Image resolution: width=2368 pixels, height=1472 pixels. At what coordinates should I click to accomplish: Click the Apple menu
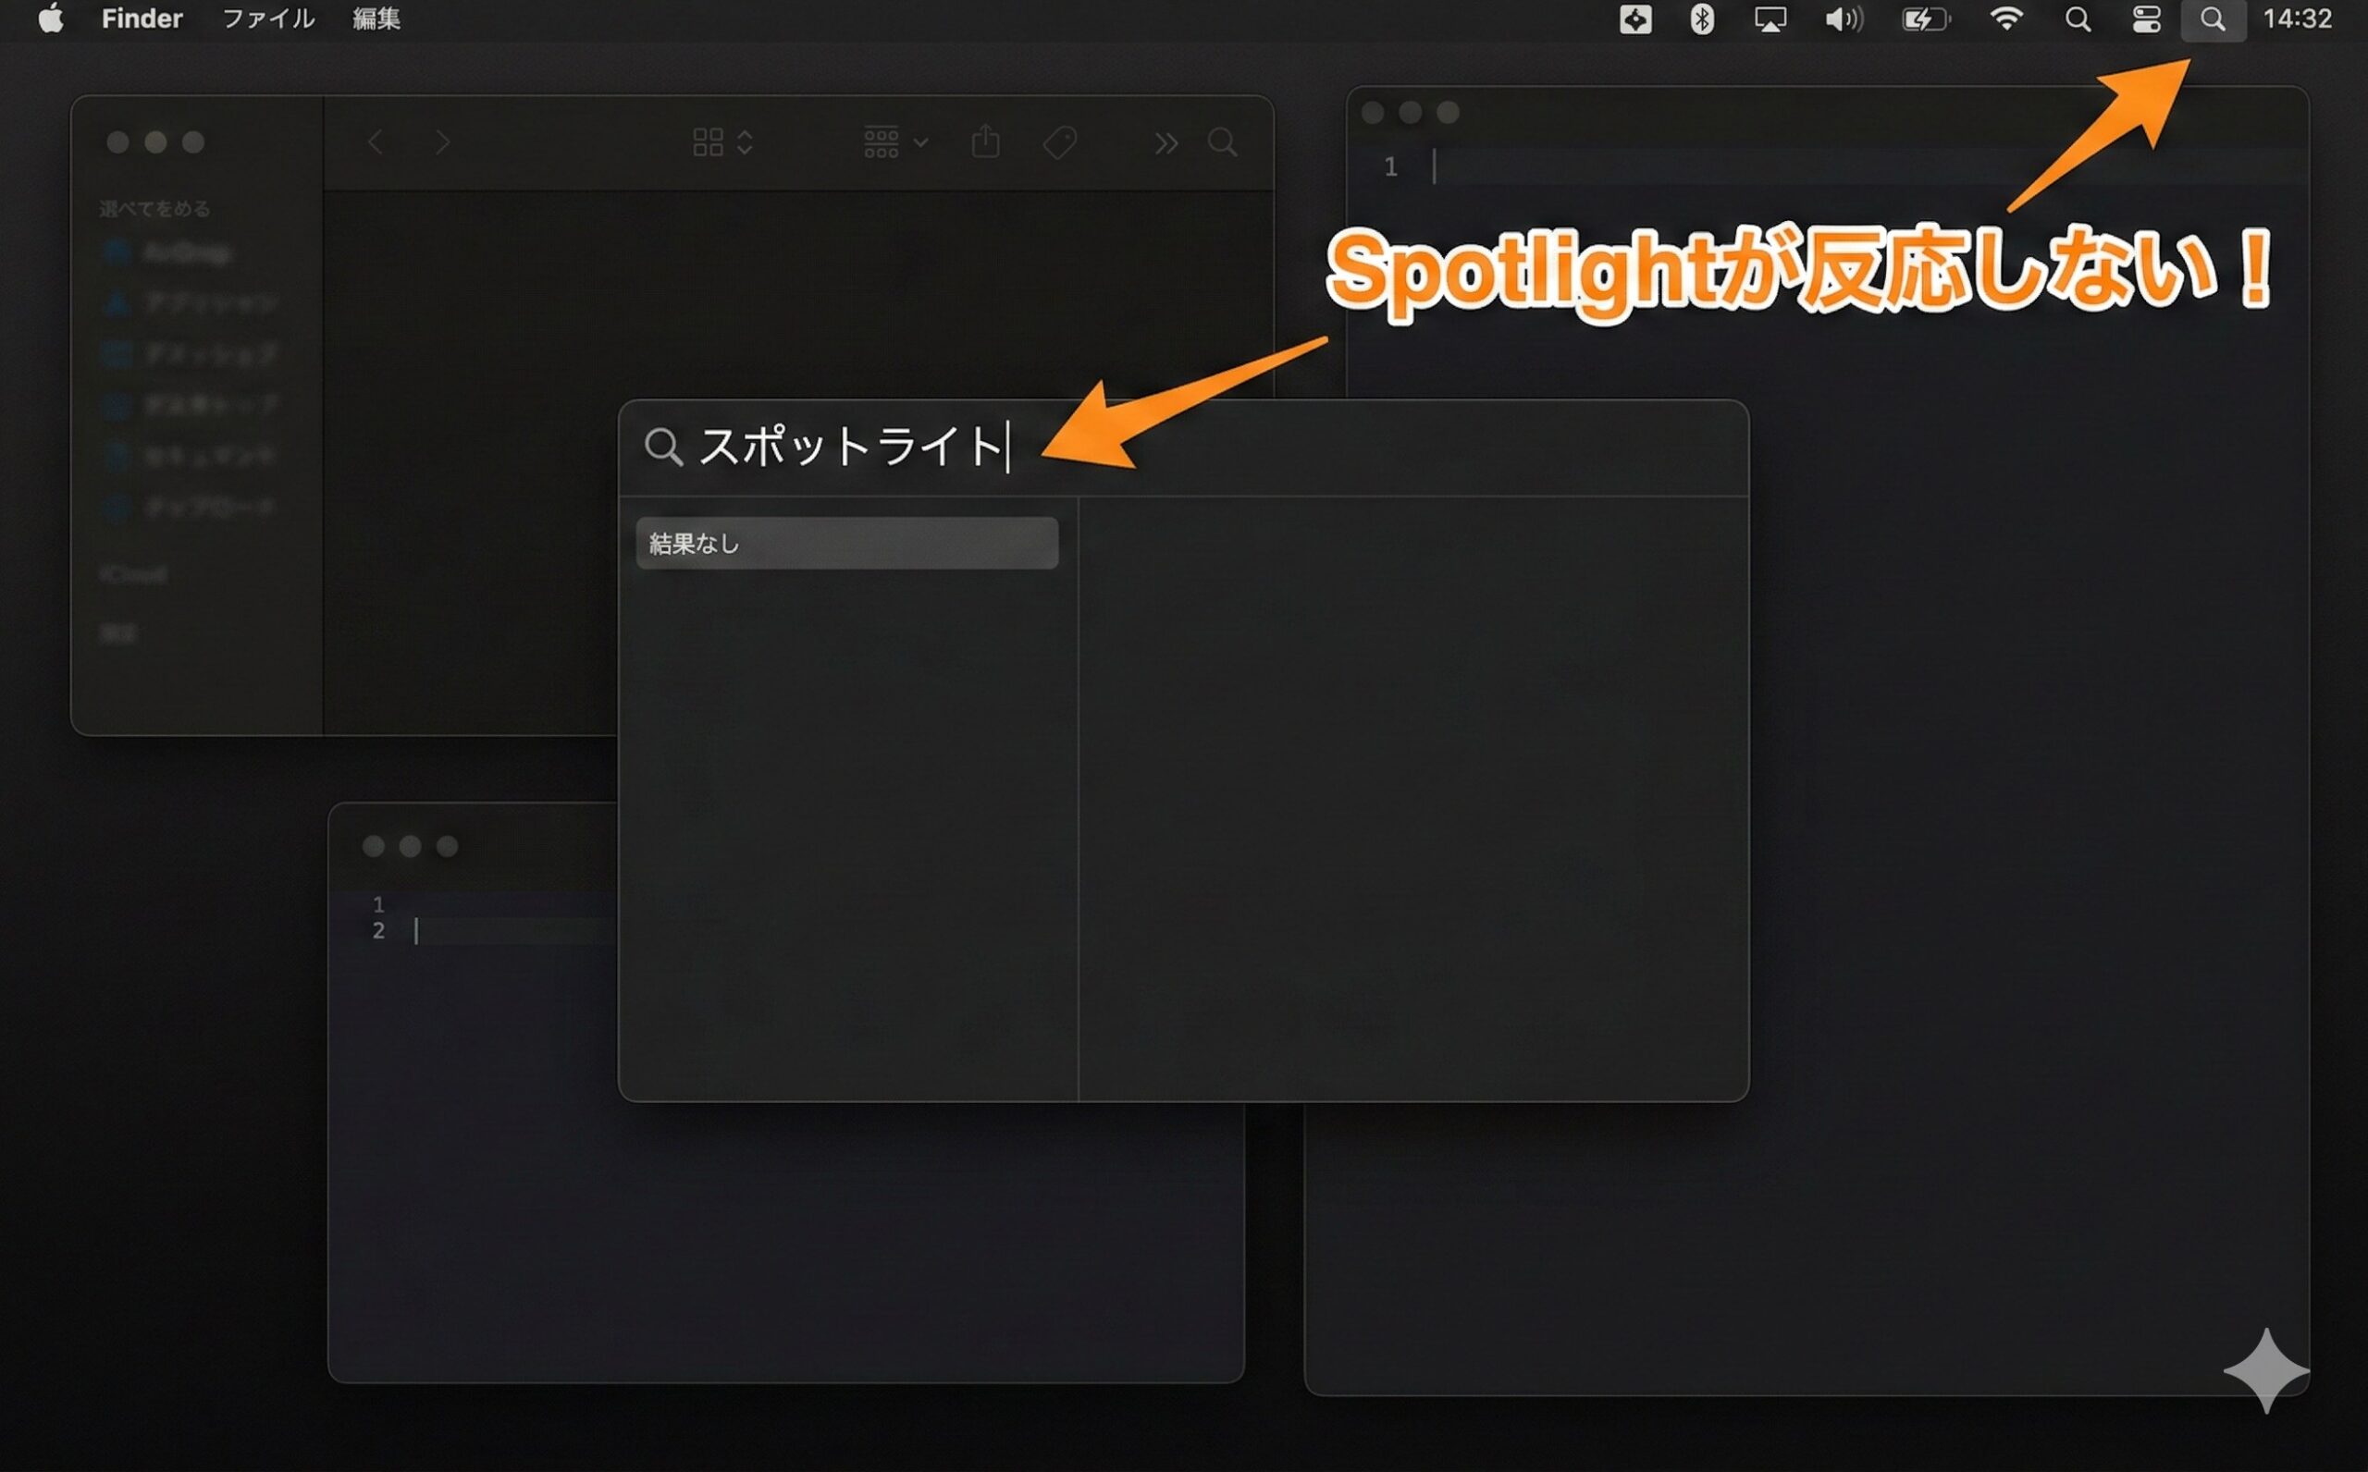click(x=51, y=18)
